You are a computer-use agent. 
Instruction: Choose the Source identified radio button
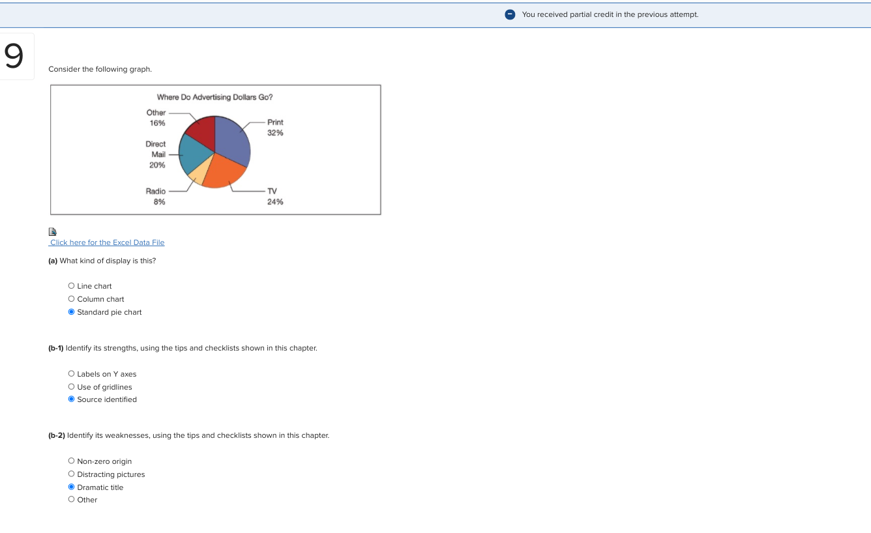71,399
